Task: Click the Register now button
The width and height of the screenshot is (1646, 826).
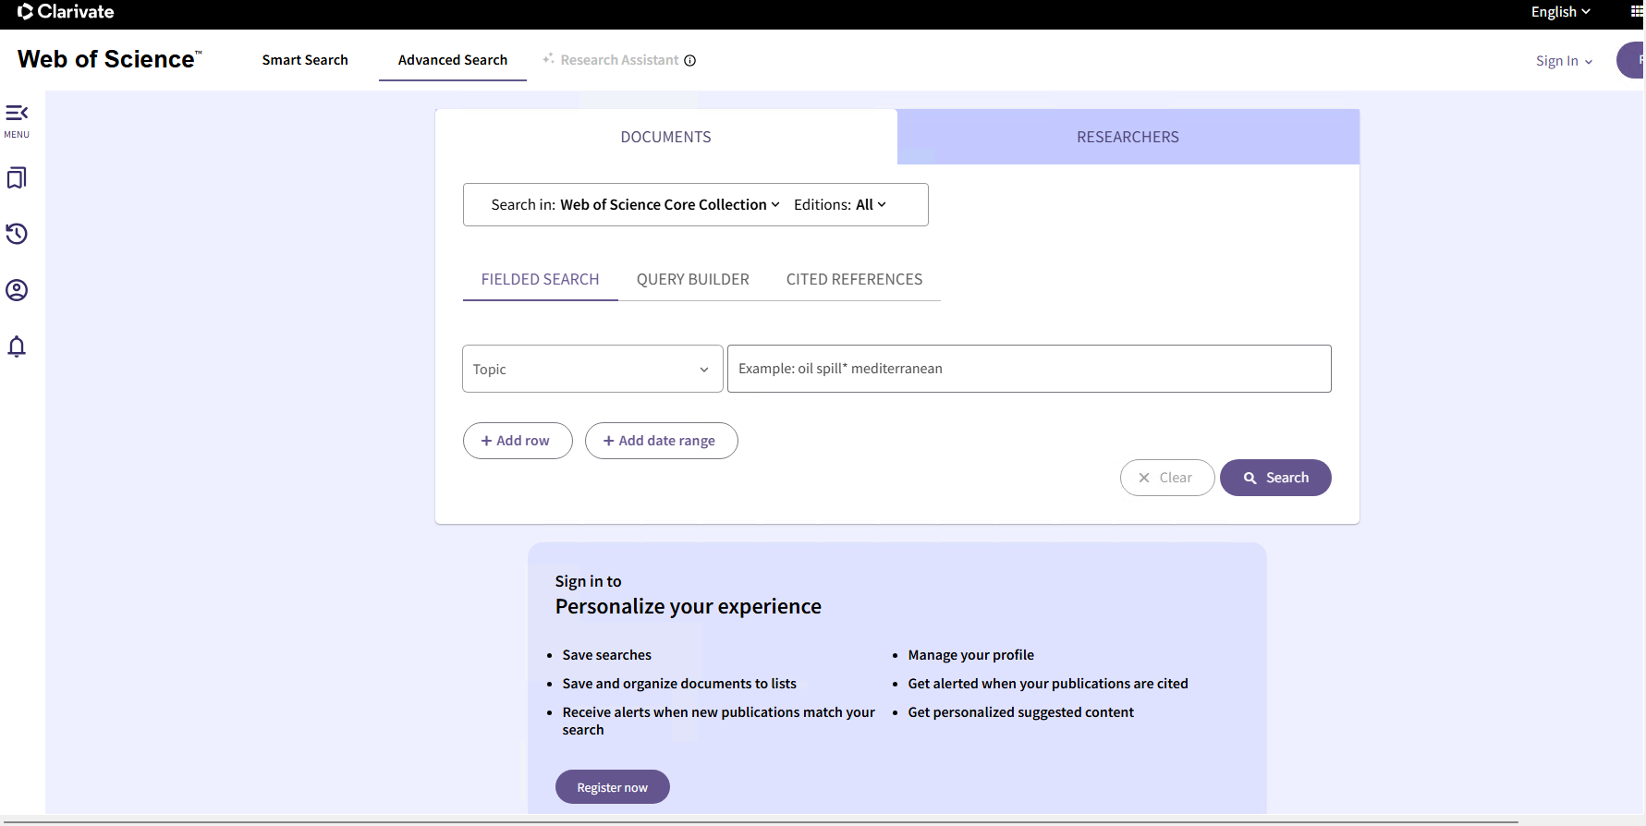Action: [x=612, y=787]
